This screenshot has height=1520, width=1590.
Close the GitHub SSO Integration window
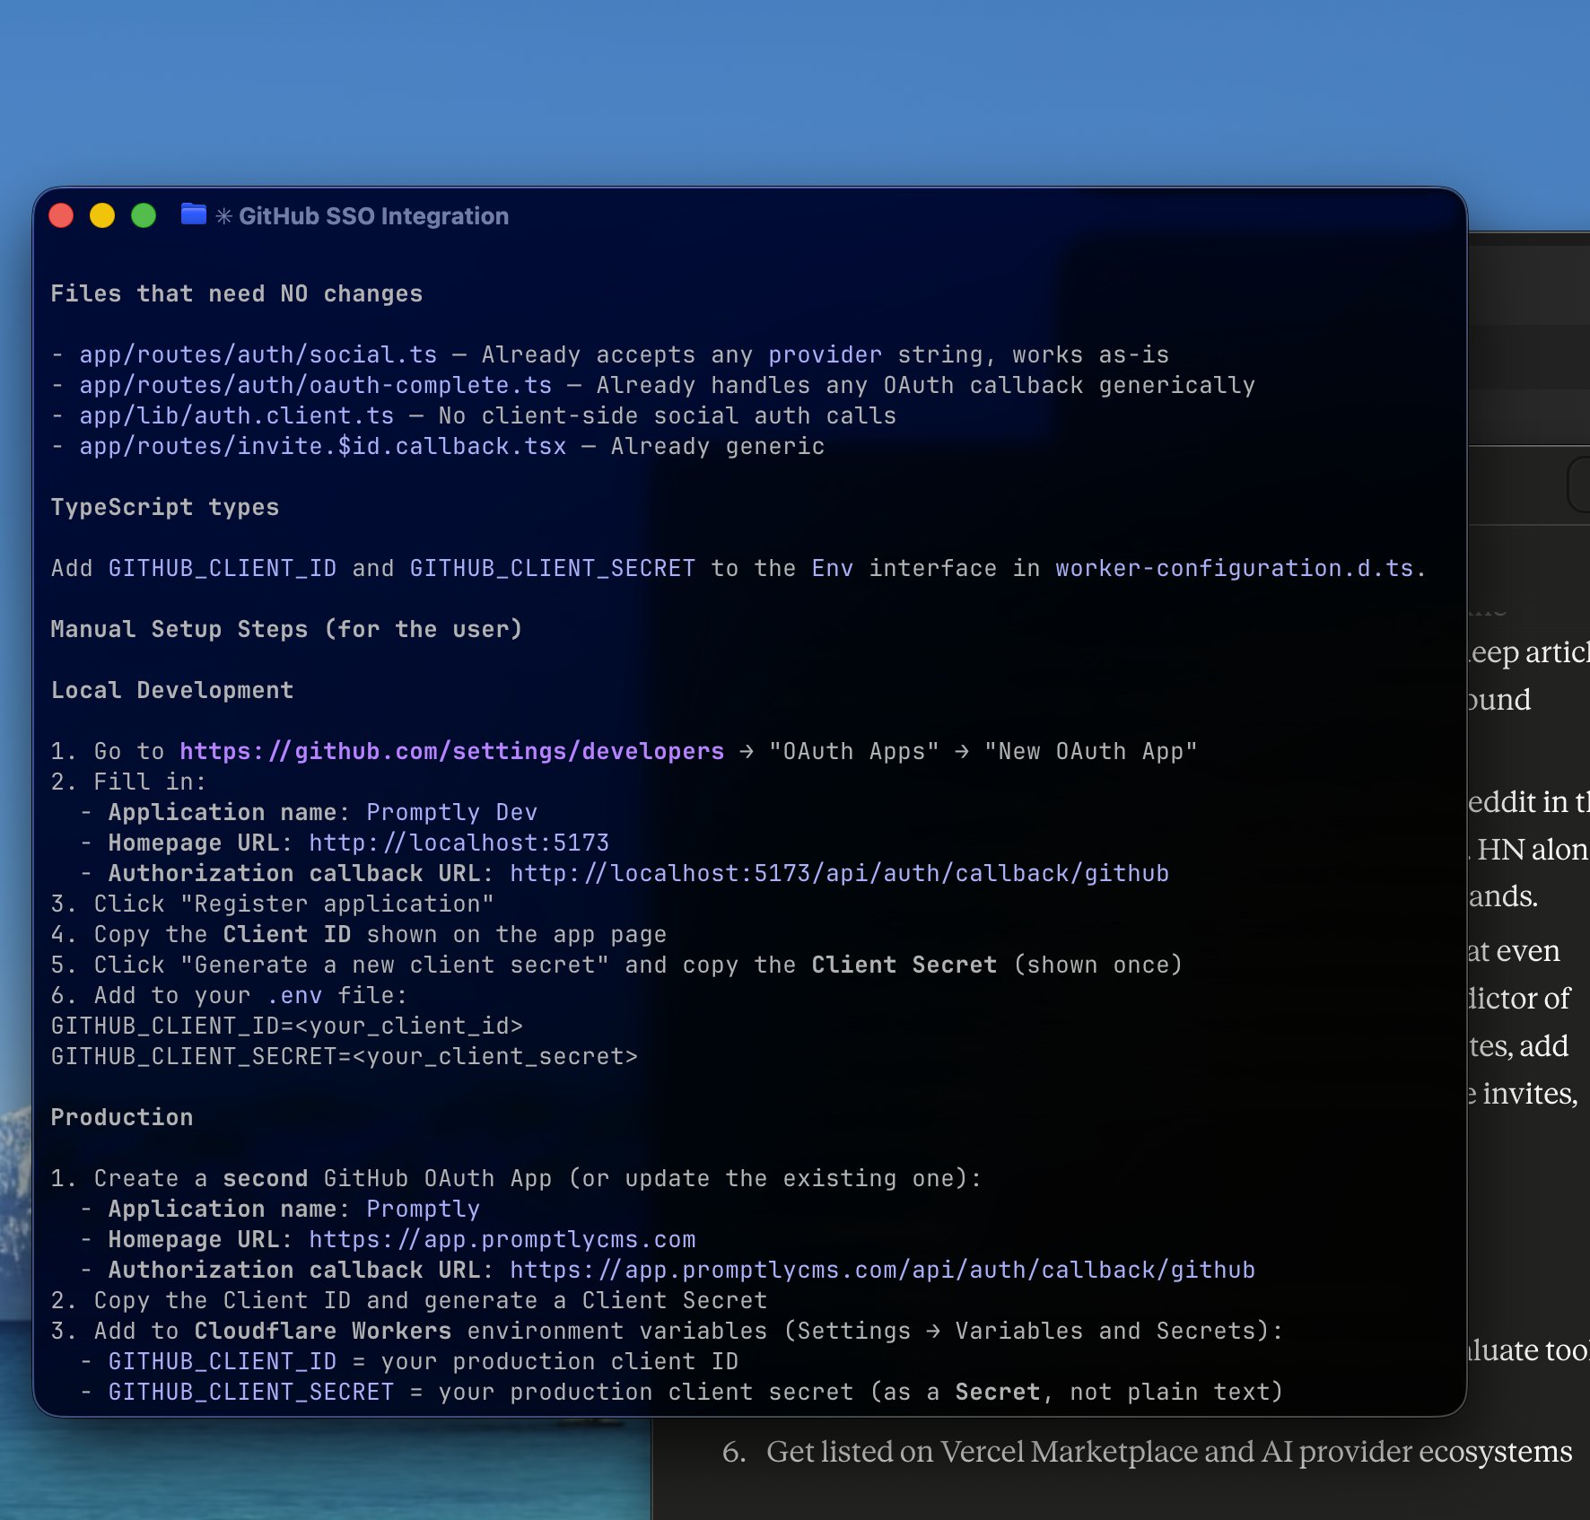click(x=61, y=215)
